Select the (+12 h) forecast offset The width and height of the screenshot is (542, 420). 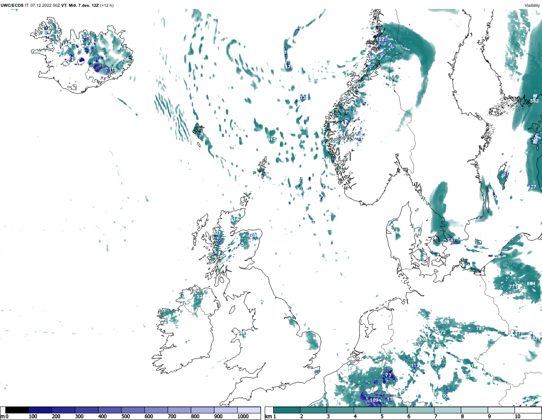pyautogui.click(x=106, y=5)
